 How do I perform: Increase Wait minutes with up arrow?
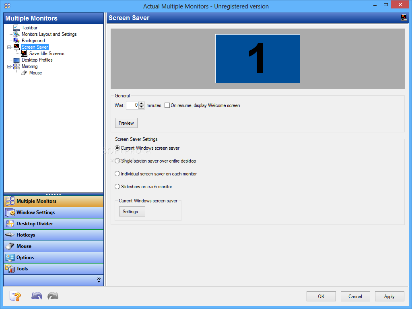click(x=142, y=103)
